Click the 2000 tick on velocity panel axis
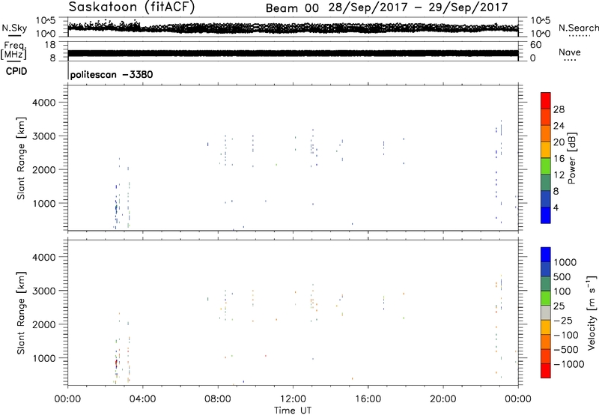Image resolution: width=599 pixels, height=415 pixels. (x=44, y=324)
